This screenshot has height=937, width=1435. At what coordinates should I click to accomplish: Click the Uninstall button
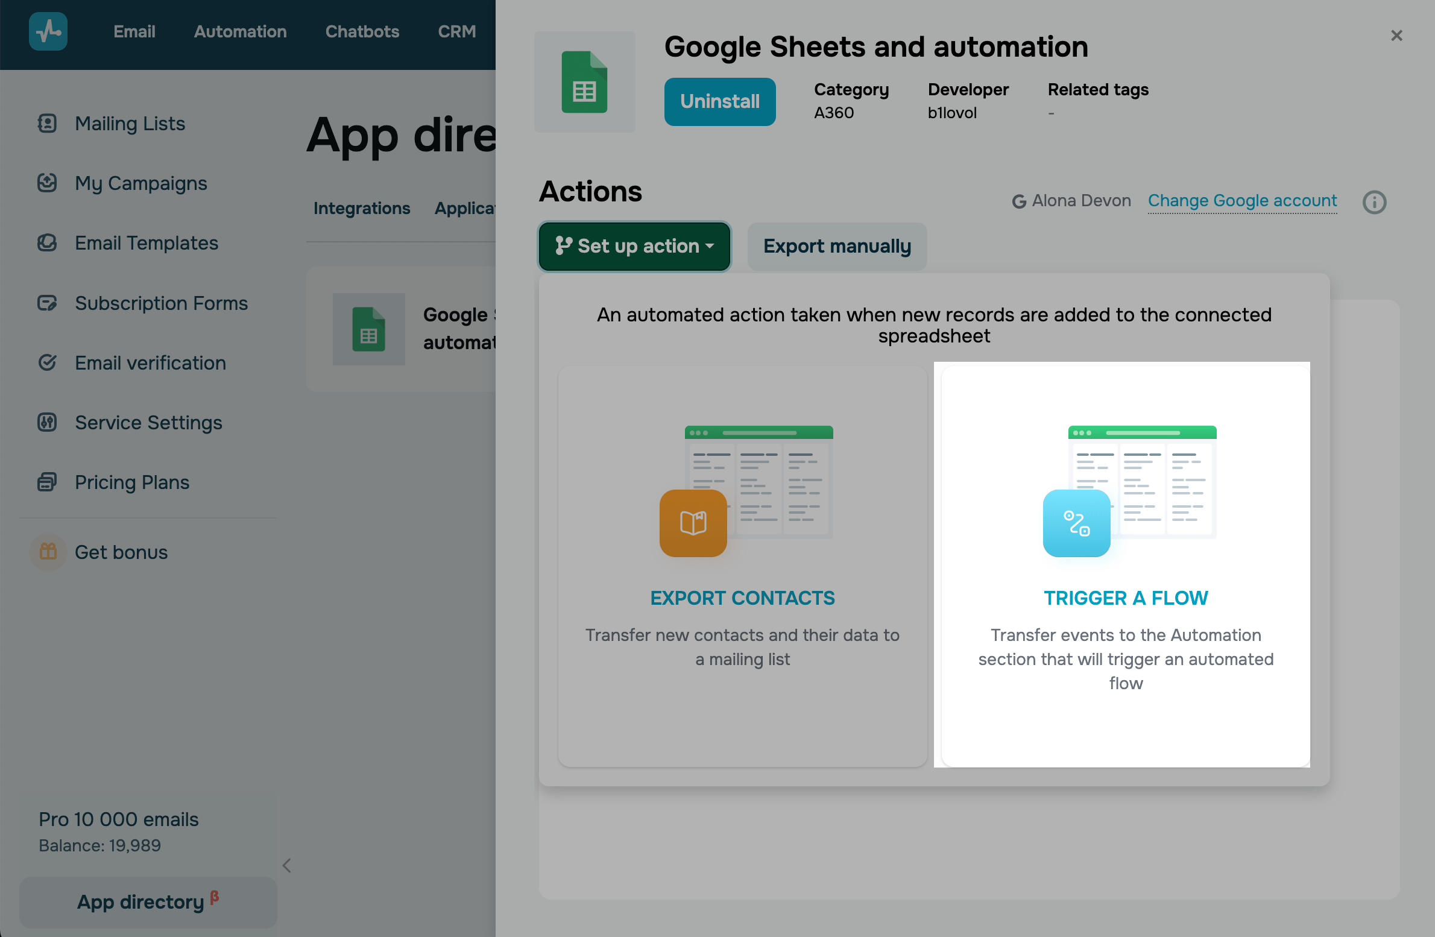720,101
